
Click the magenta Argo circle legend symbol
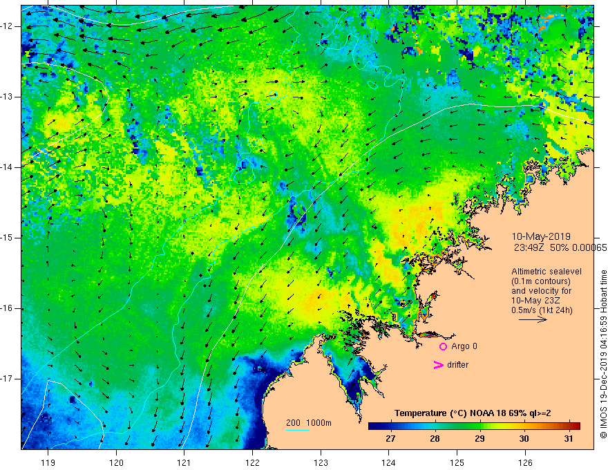click(443, 346)
